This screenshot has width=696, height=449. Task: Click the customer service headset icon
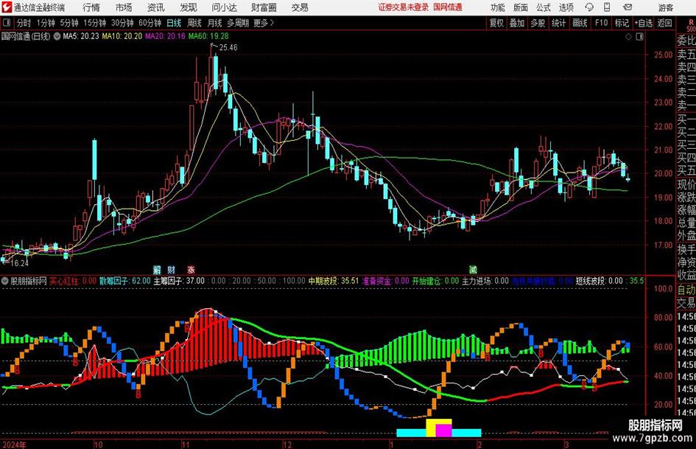pos(589,7)
